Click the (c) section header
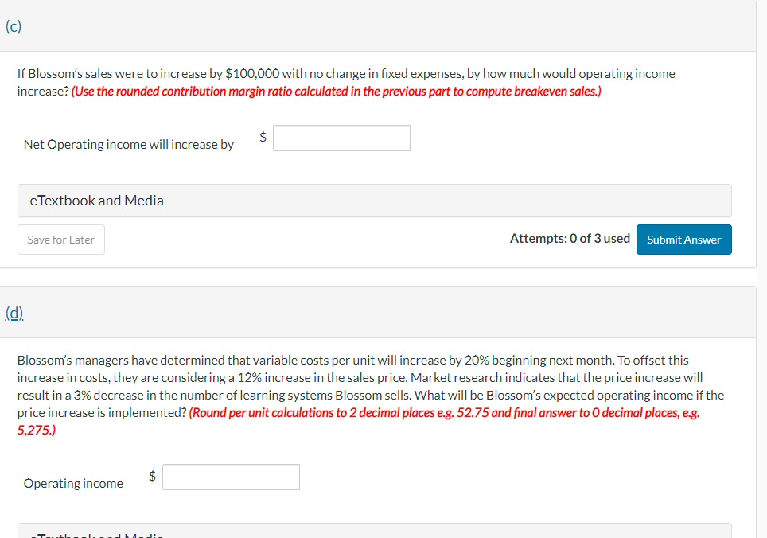Screen dimensions: 767x538 13,26
